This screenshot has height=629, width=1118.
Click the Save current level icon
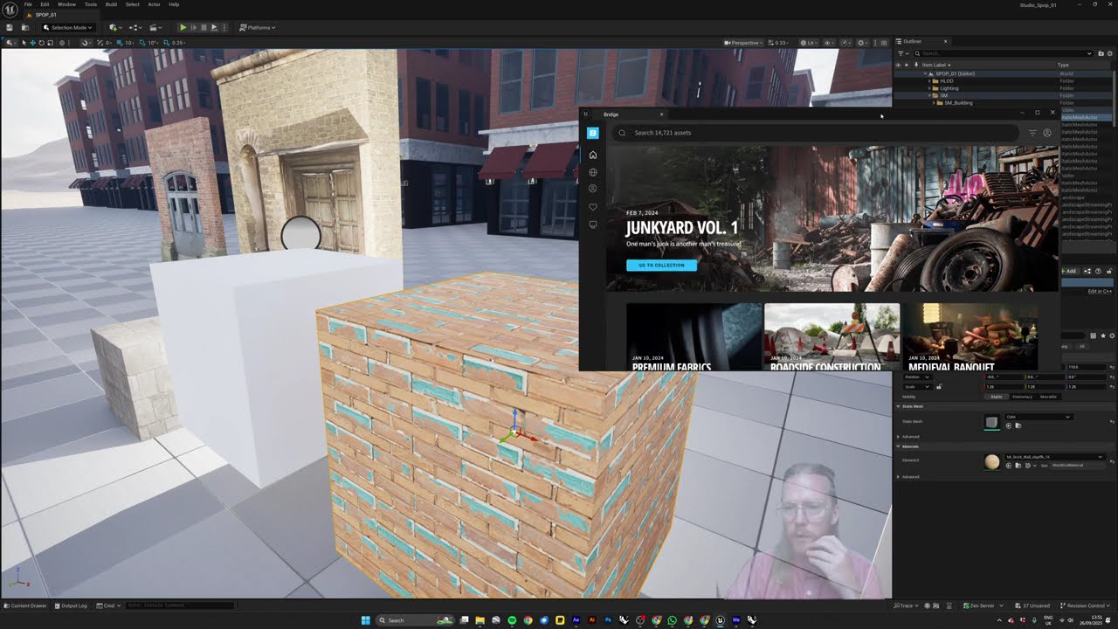10,27
